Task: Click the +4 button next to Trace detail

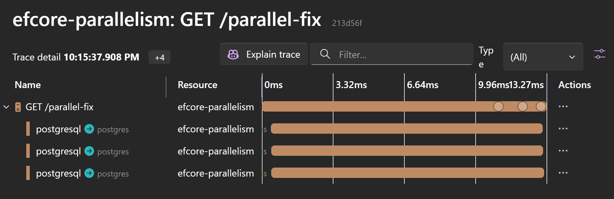Action: 159,57
